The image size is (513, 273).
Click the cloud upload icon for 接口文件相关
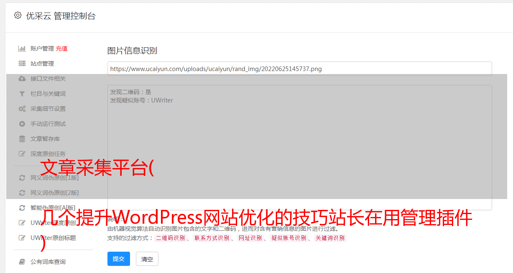pyautogui.click(x=22, y=79)
